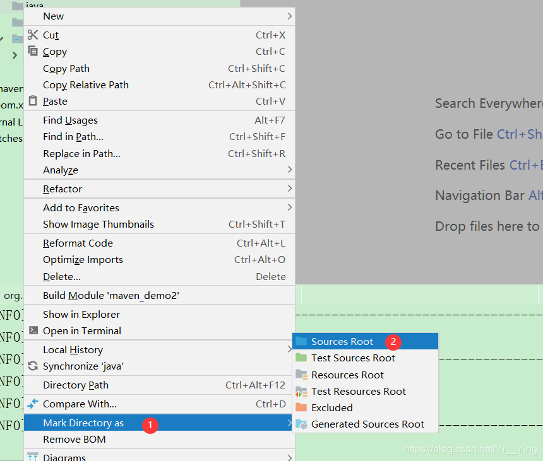The height and width of the screenshot is (461, 543).
Task: Click the Paste clipboard icon
Action: (x=33, y=101)
